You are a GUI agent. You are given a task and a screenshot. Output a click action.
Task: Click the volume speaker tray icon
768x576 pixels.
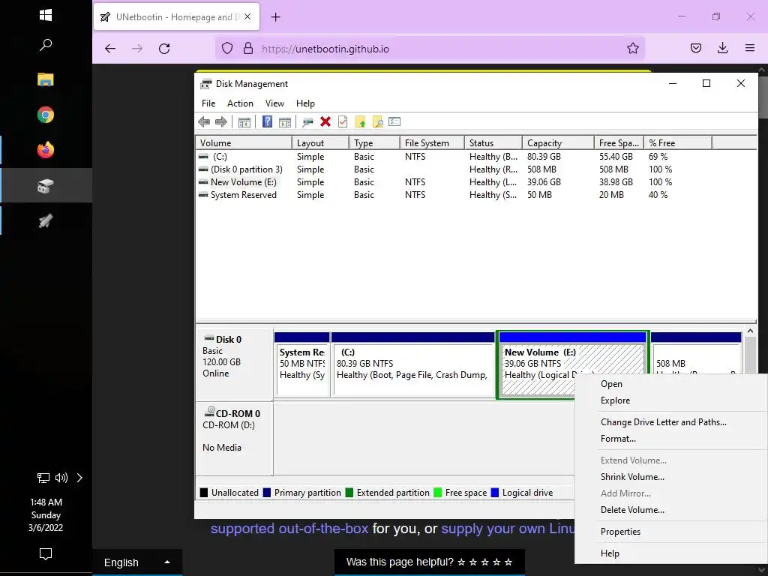(61, 478)
